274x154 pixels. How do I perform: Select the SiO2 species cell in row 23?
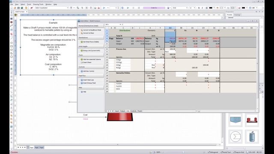pos(123,89)
